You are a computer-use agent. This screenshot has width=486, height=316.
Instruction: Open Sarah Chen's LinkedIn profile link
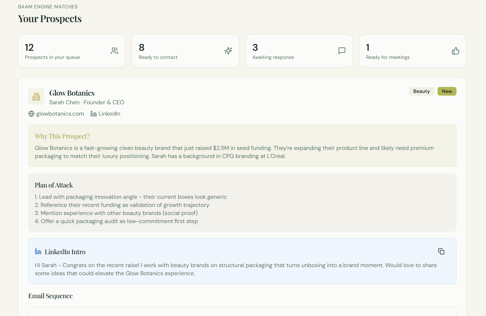click(109, 114)
